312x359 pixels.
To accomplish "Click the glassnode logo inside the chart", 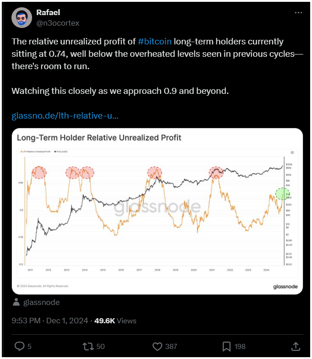I will coord(285,286).
